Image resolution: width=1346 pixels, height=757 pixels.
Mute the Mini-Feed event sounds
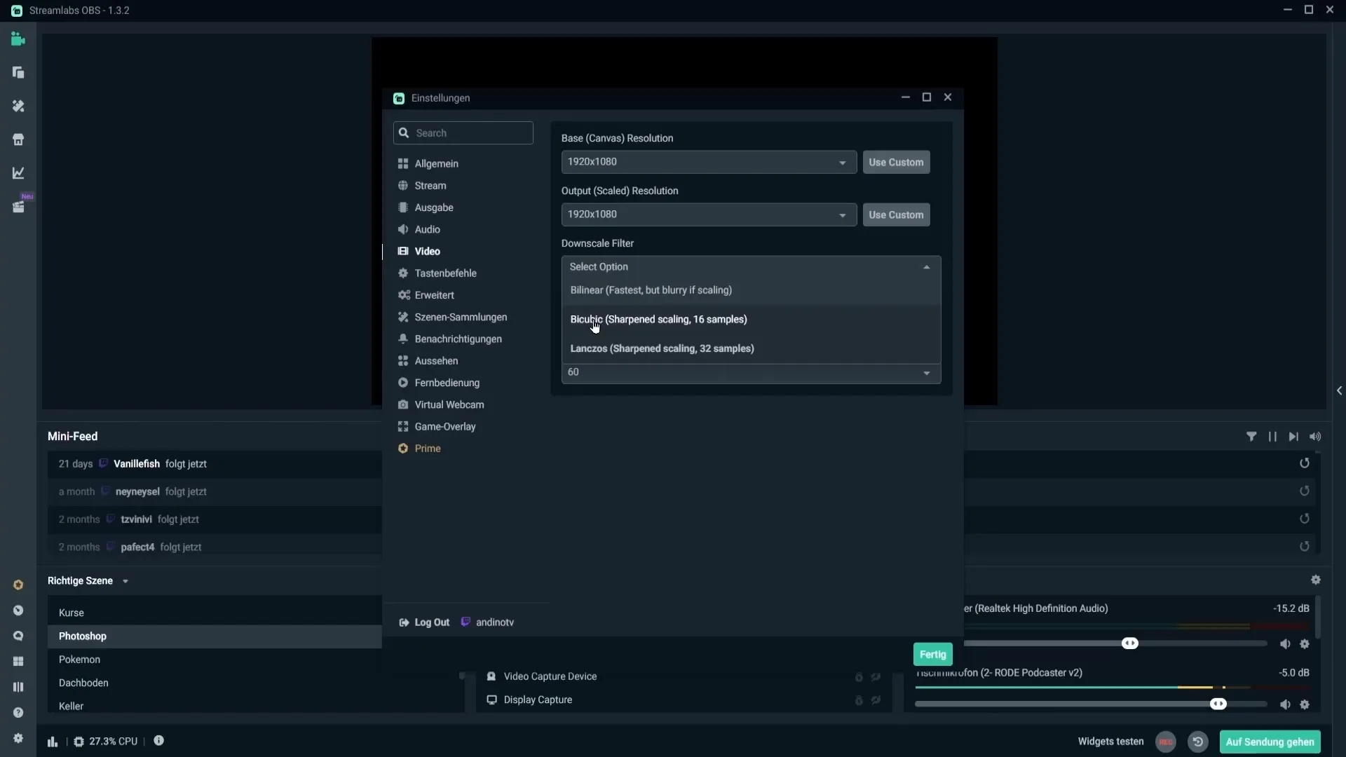tap(1315, 437)
